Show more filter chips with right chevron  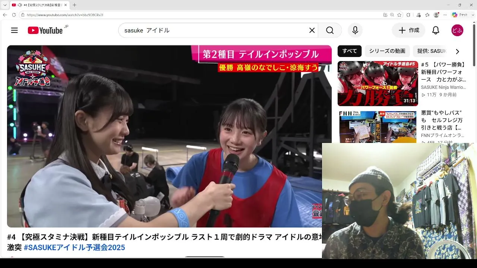click(x=457, y=51)
